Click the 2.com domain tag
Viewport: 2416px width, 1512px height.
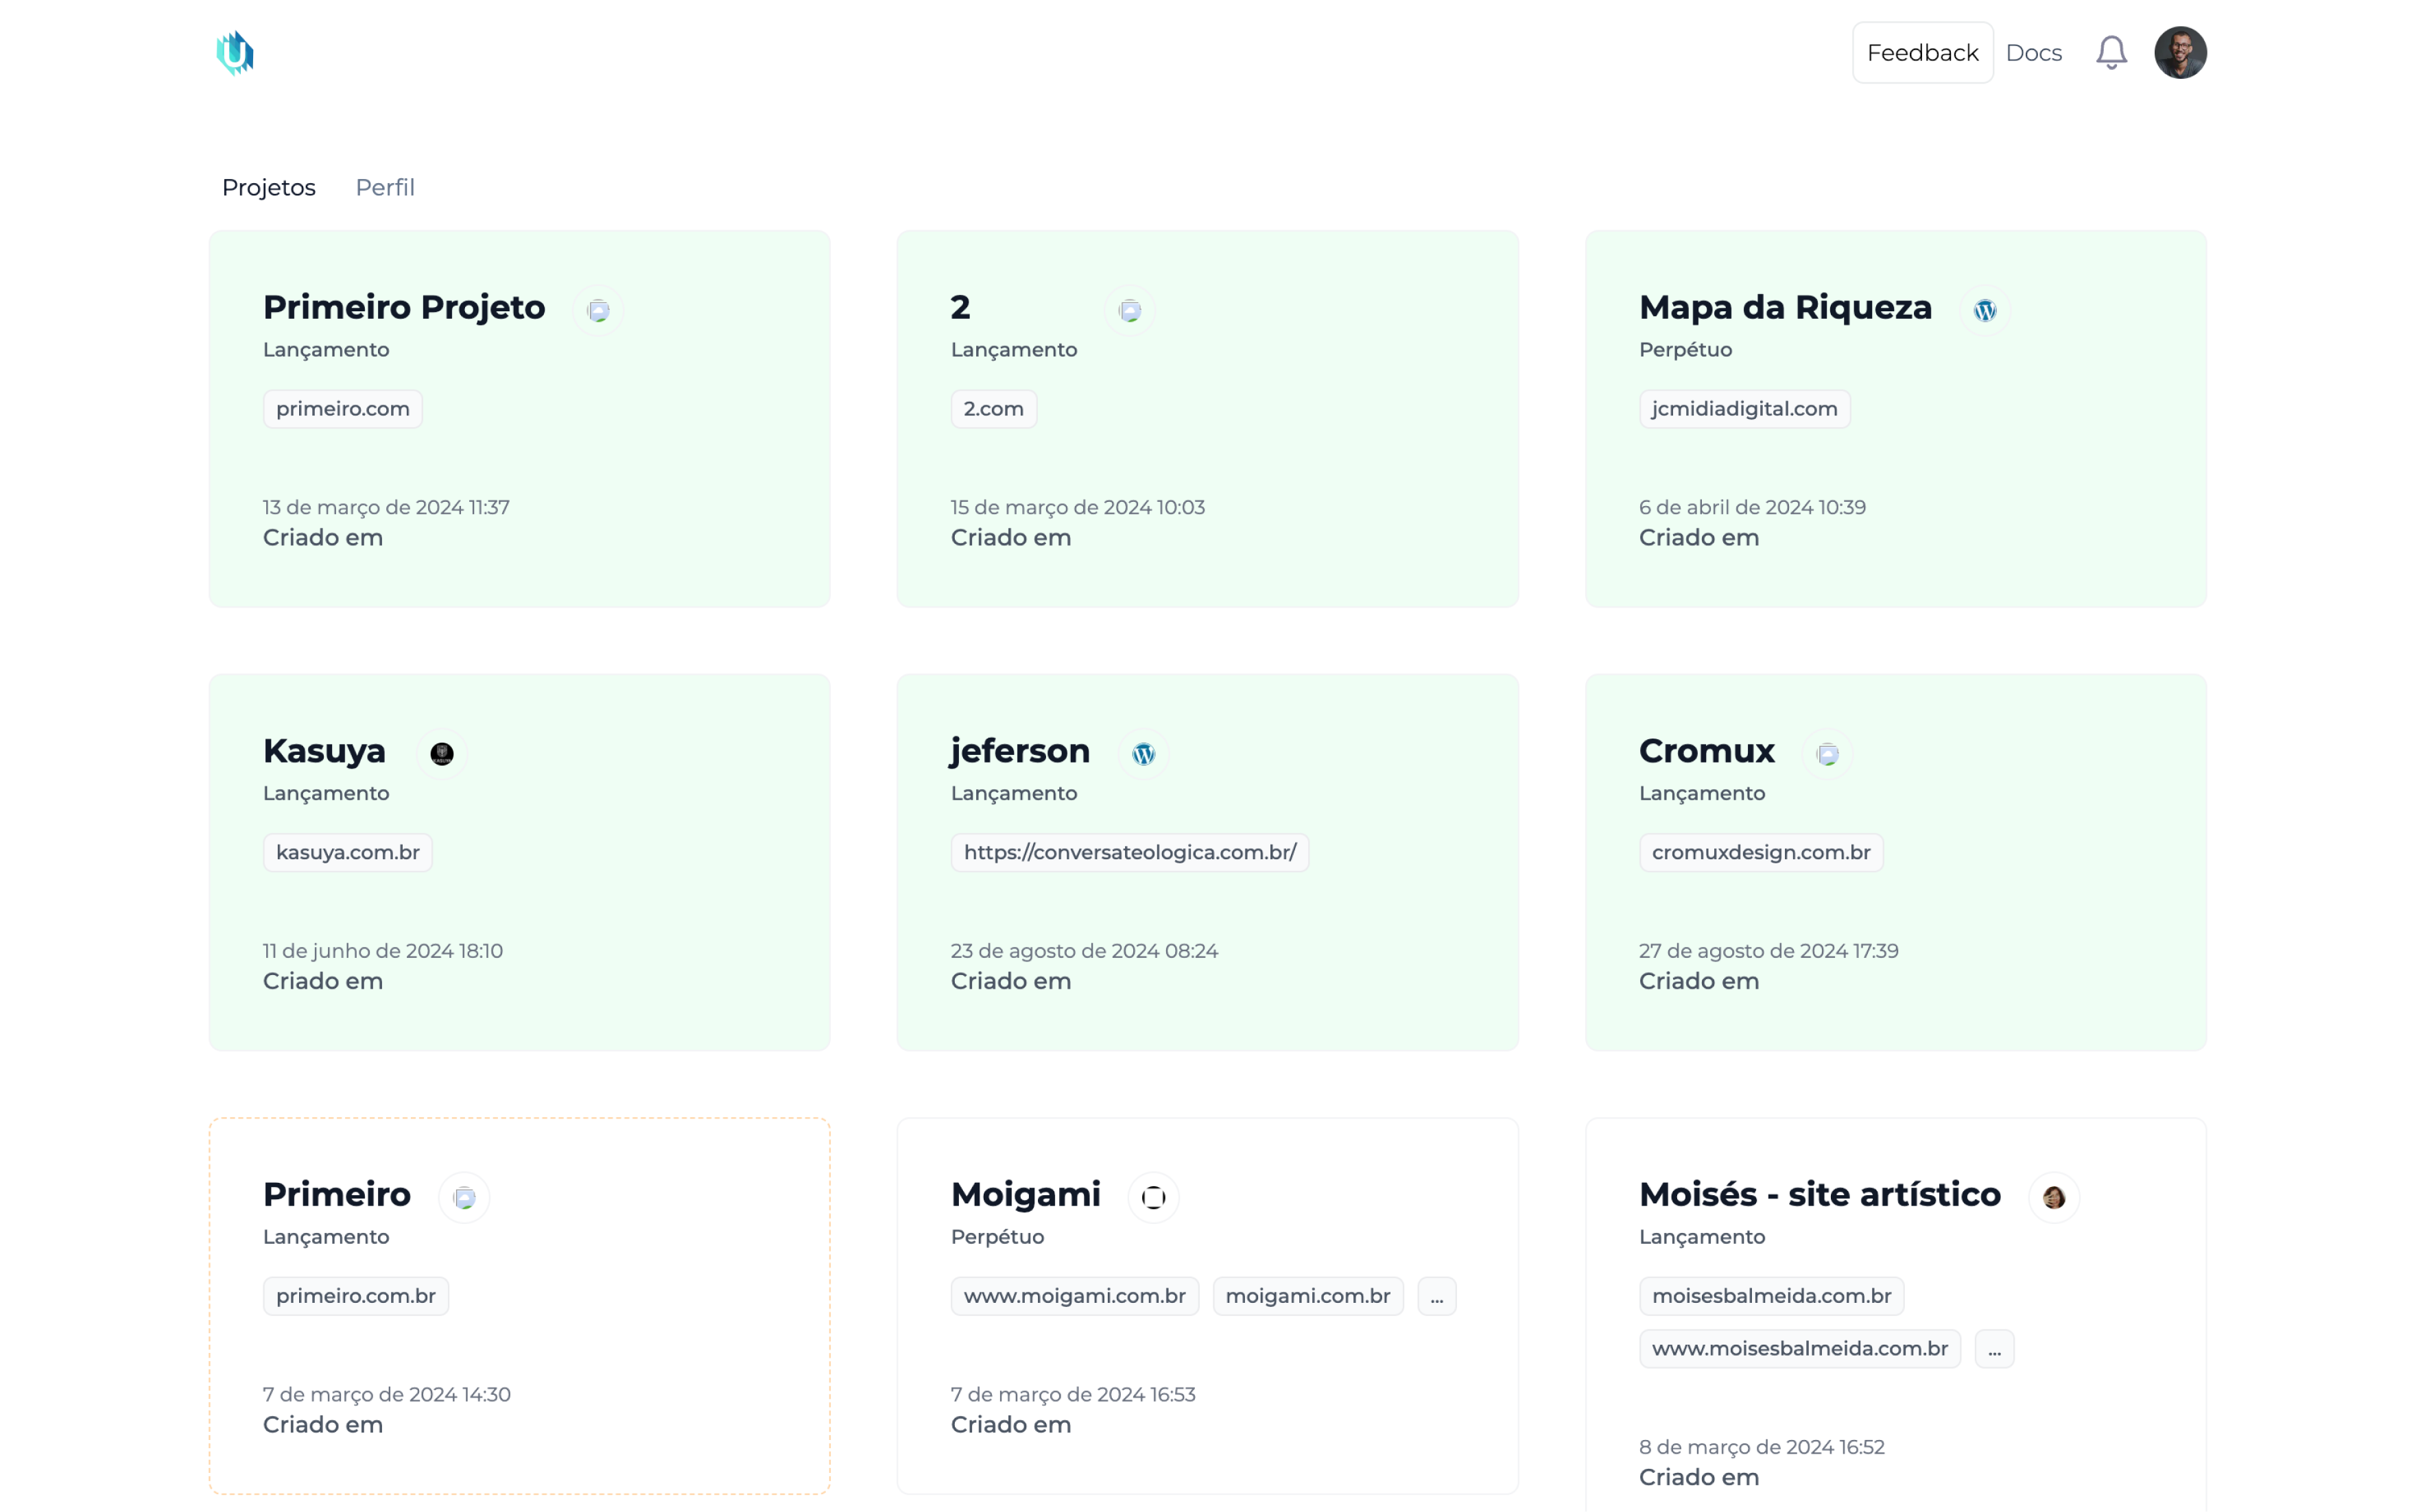[993, 409]
